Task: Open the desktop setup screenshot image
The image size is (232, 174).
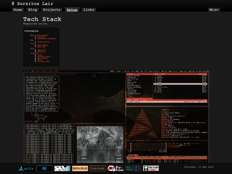Action: tap(116, 116)
